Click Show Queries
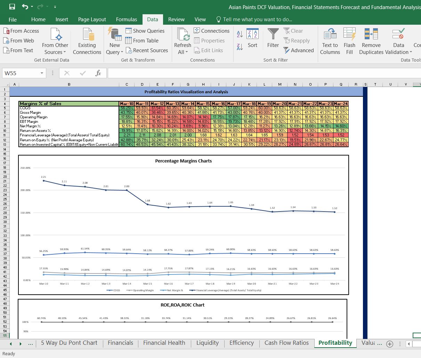This screenshot has height=358, width=421. (145, 31)
